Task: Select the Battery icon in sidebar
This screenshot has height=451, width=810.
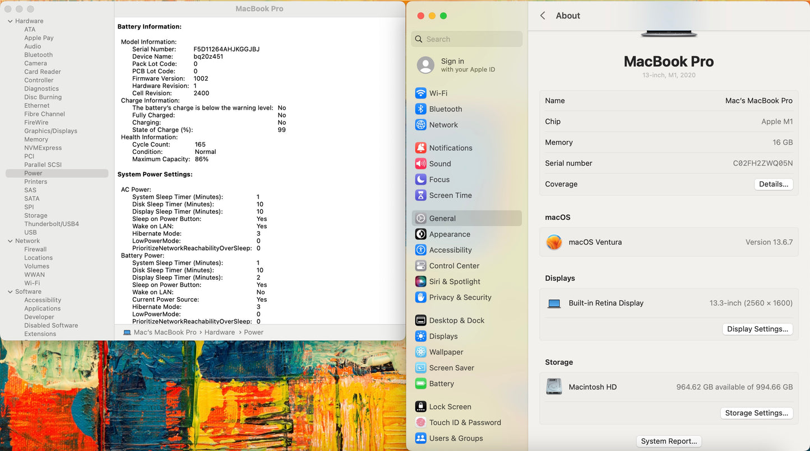Action: pos(420,384)
